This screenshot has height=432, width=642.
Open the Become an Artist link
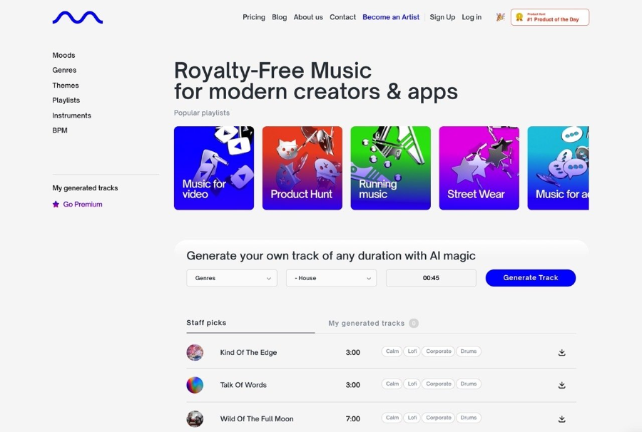pyautogui.click(x=391, y=17)
